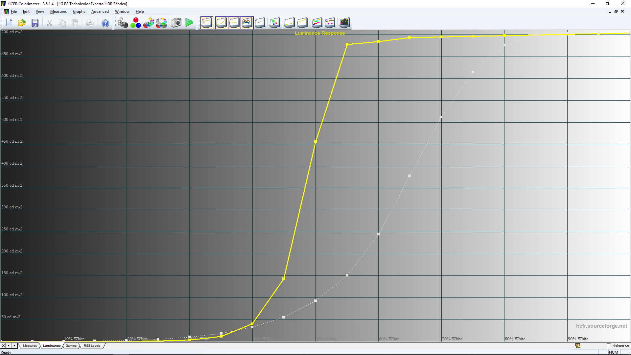The image size is (631, 355).
Task: Toggle the Reference checkbox
Action: 609,345
